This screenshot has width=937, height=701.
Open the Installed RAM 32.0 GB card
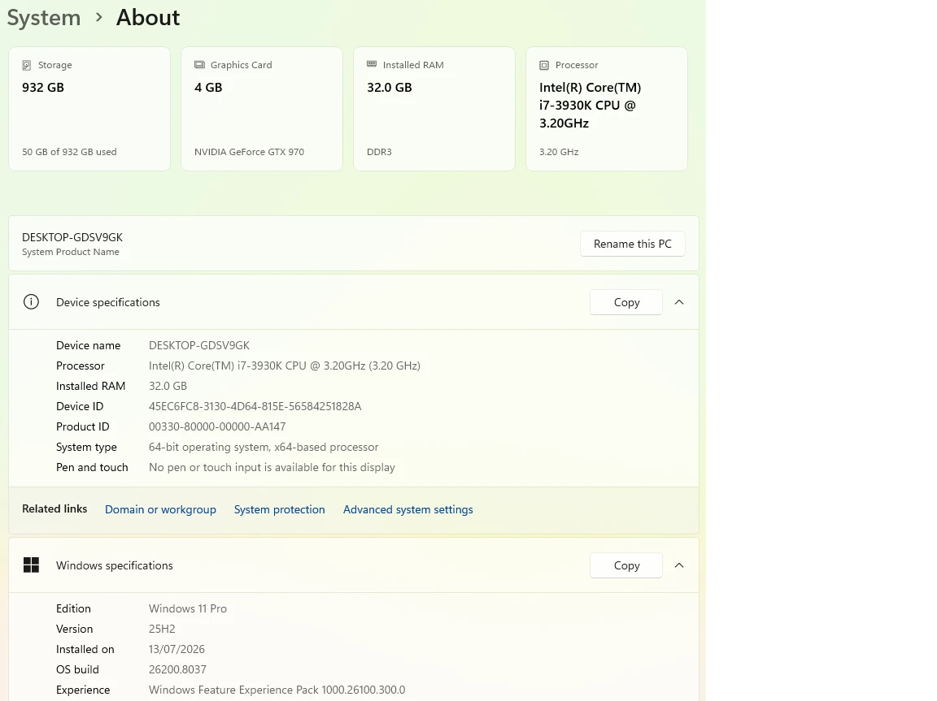pyautogui.click(x=434, y=109)
